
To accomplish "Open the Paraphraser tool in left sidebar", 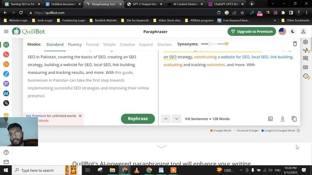I will [x=6, y=45].
